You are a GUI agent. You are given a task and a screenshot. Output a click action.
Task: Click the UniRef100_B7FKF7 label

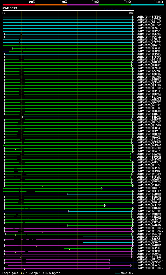coord(149,57)
